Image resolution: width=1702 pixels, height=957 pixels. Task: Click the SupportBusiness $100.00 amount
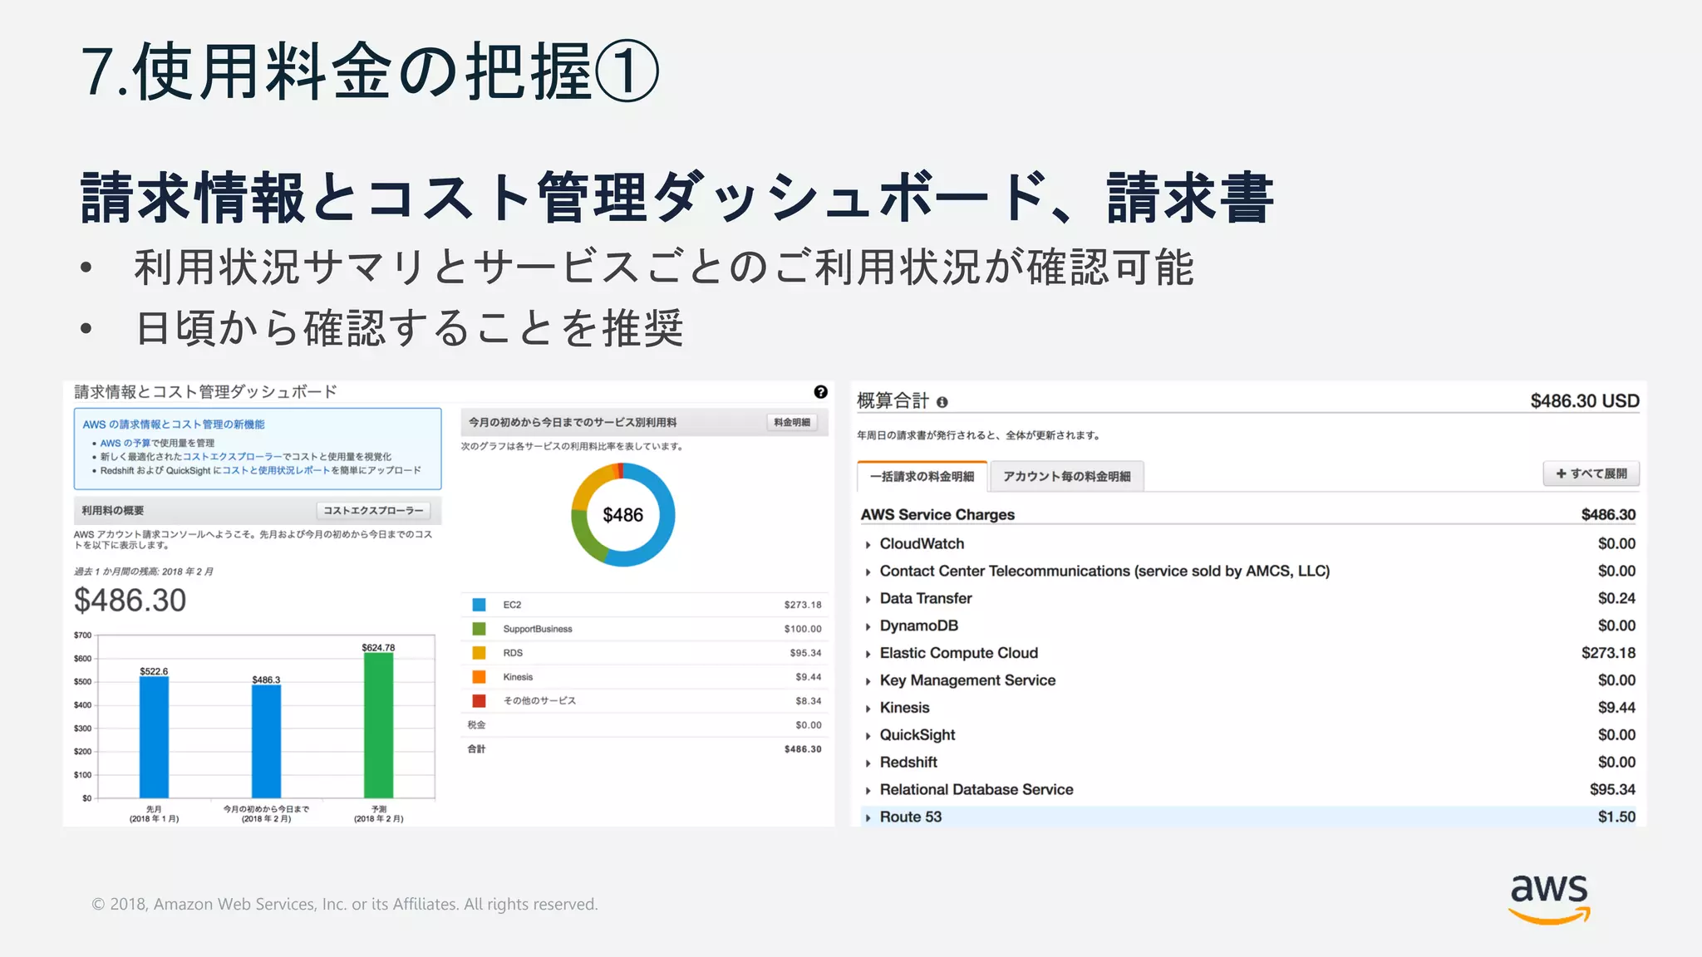[803, 629]
